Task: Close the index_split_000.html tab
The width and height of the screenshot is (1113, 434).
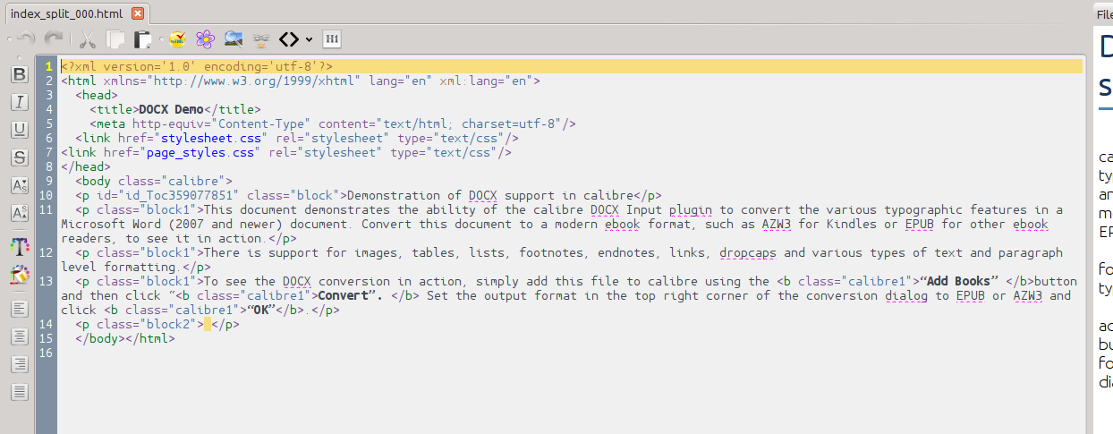Action: click(x=137, y=13)
